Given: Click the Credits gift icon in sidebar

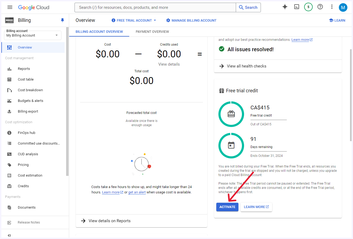Looking at the screenshot, I should (x=9, y=186).
